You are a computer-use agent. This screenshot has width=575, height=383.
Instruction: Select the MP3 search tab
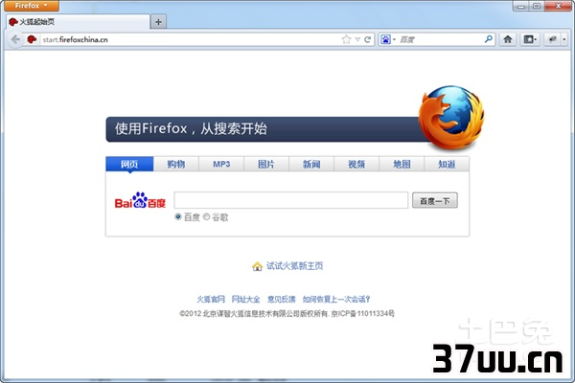click(221, 164)
